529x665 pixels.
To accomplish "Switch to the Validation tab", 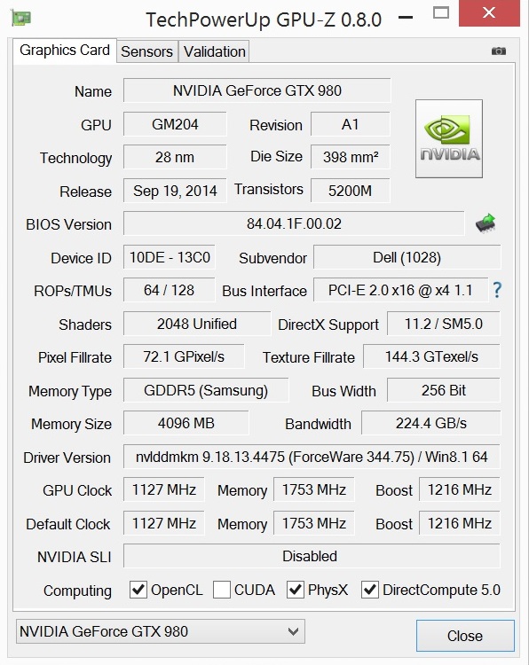I will coord(215,51).
